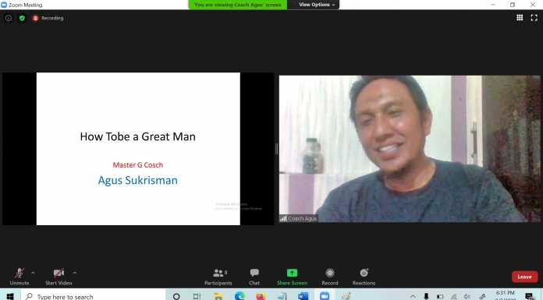Click the volume icon in system tray
Viewport: 543px width, 300px height.
[x=467, y=297]
